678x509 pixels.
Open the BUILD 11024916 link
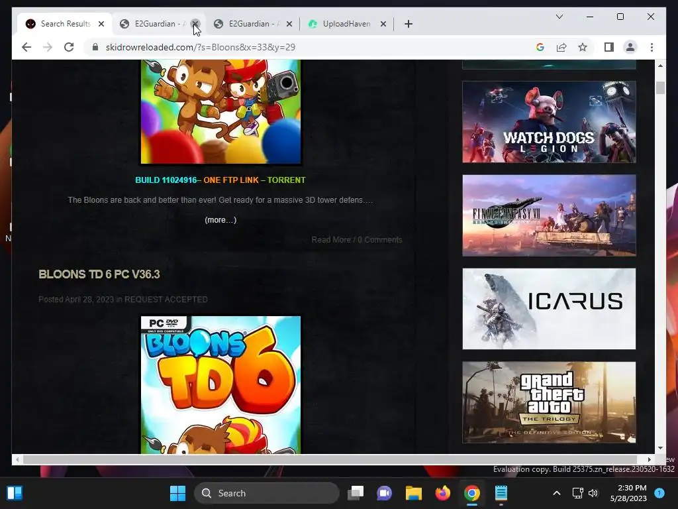pyautogui.click(x=166, y=180)
